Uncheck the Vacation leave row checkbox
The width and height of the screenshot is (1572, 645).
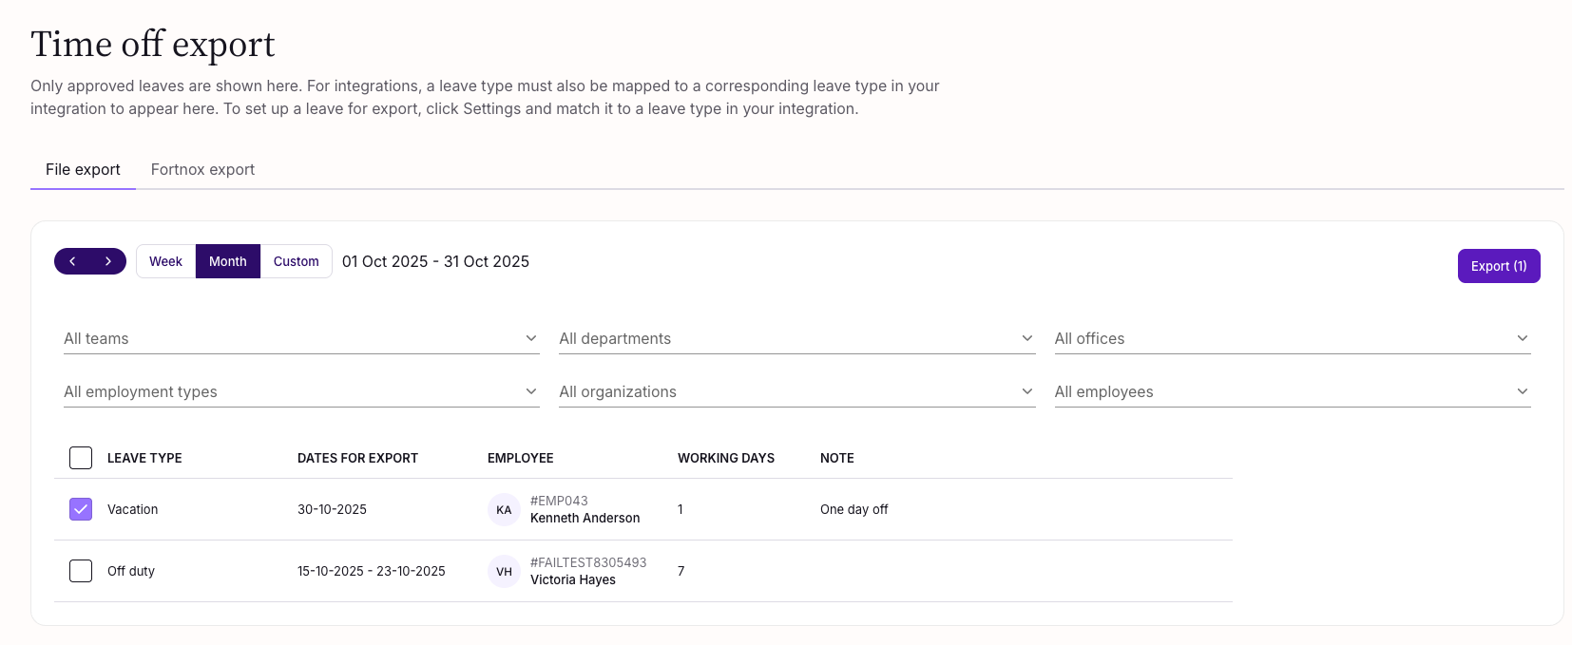[x=81, y=509]
